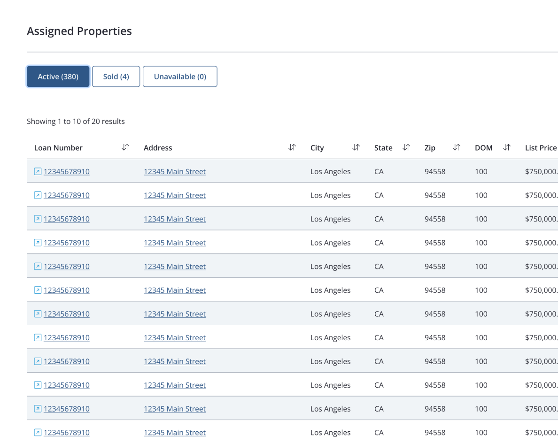
Task: Open external-link icon in second table row
Action: tap(38, 195)
